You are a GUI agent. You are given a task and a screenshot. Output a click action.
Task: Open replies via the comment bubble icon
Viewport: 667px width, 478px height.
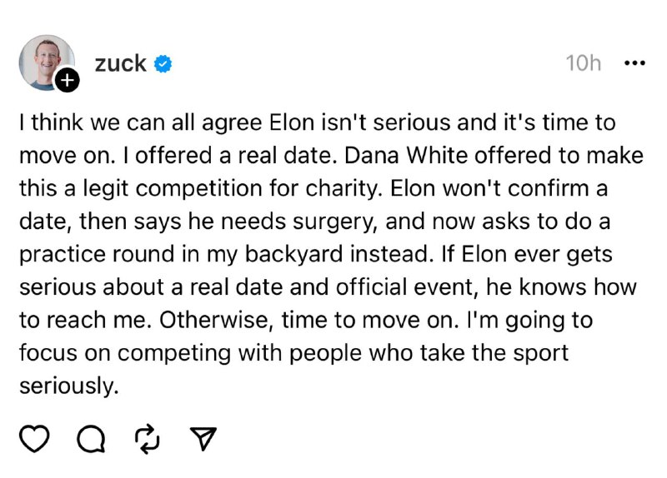[x=89, y=438]
